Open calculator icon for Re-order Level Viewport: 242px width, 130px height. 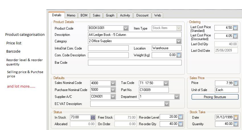[181, 117]
